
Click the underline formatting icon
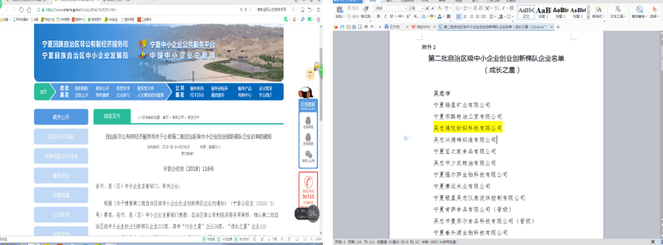click(x=391, y=16)
